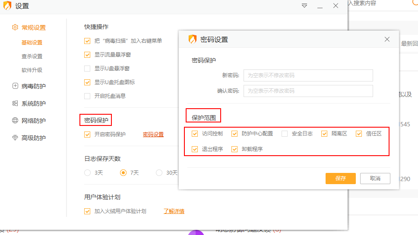Screen dimensions: 418x235
Task: Click the Huorong logo in 设置 title bar
Action: pyautogui.click(x=7, y=6)
